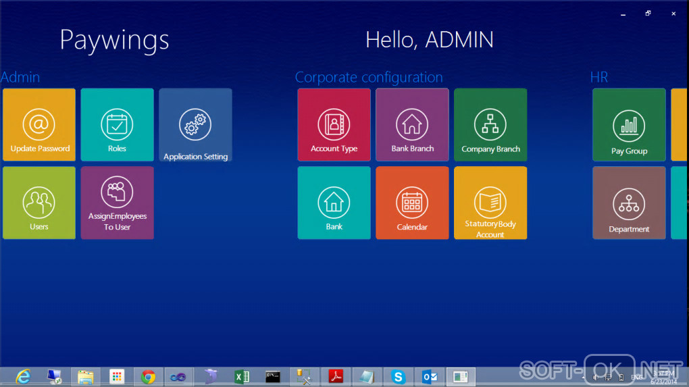Select the Statutory Body Account tile
This screenshot has width=689, height=387.
point(490,203)
